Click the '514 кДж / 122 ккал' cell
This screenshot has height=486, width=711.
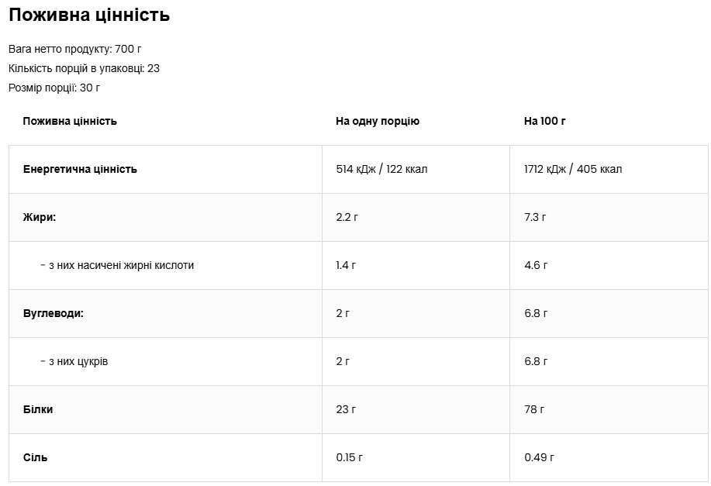(x=381, y=169)
